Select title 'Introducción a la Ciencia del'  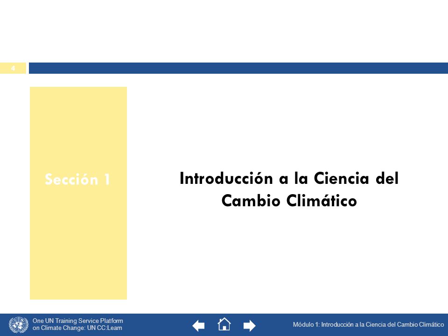(289, 178)
